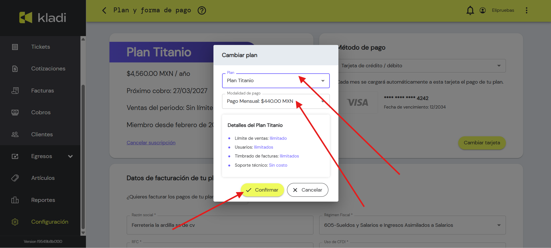Cancel the Cambiar plan dialog
Screen dimensions: 551x248
point(307,190)
